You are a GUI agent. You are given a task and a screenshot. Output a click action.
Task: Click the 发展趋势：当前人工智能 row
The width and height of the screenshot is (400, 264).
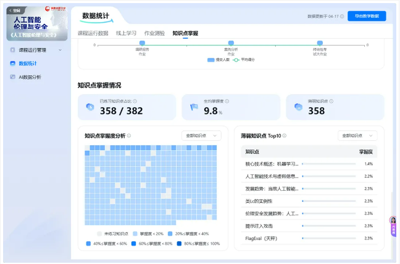(x=309, y=189)
